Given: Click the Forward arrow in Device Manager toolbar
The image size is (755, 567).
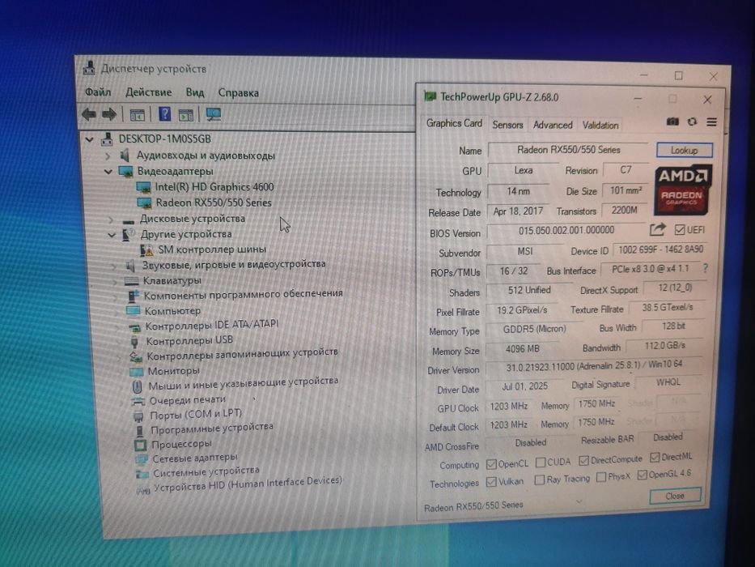Looking at the screenshot, I should (x=109, y=114).
